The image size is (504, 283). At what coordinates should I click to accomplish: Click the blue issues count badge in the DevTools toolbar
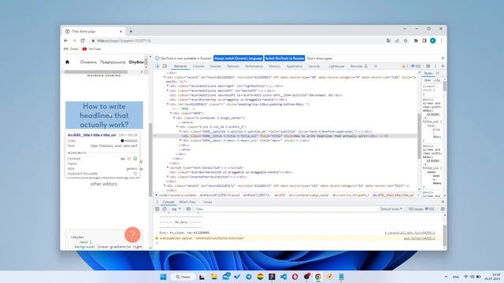416,66
